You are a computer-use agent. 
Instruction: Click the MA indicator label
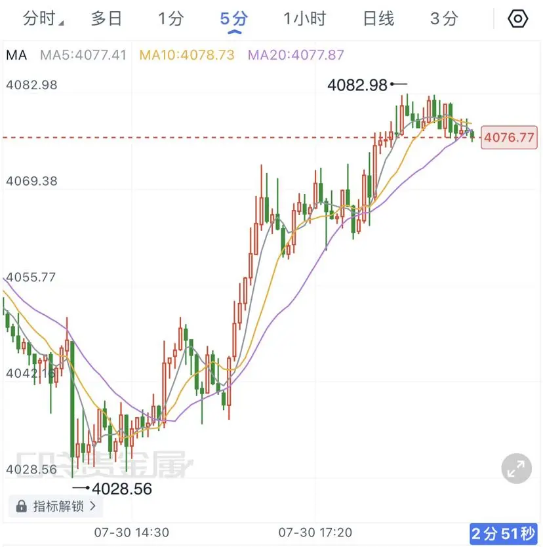pos(16,55)
